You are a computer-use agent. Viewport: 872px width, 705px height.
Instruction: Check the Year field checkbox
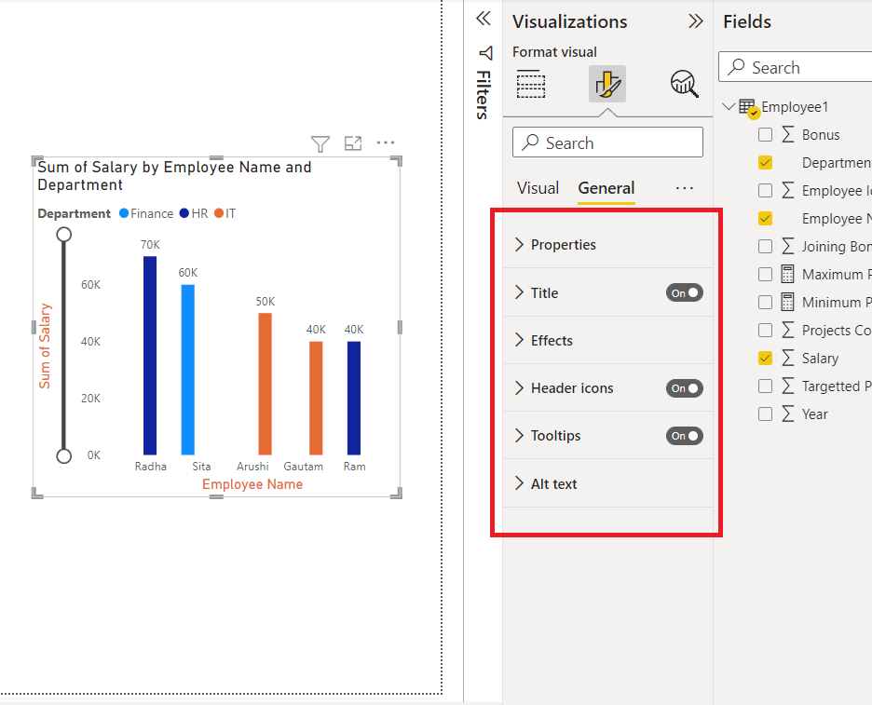pyautogui.click(x=765, y=414)
